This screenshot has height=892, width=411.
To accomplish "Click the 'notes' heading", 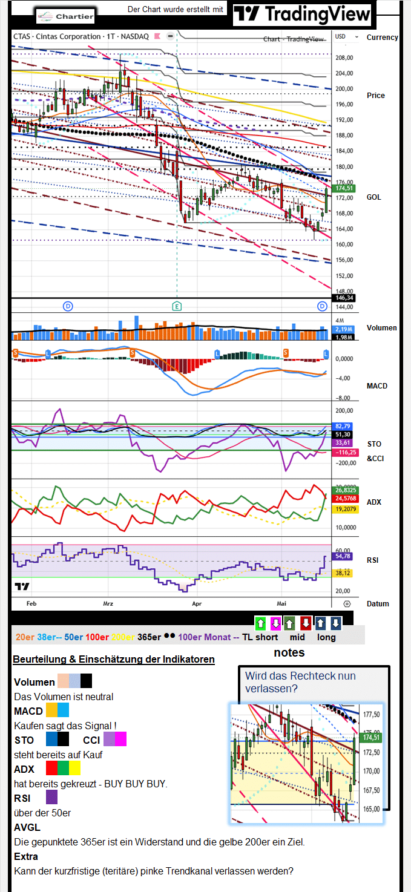I will (289, 652).
